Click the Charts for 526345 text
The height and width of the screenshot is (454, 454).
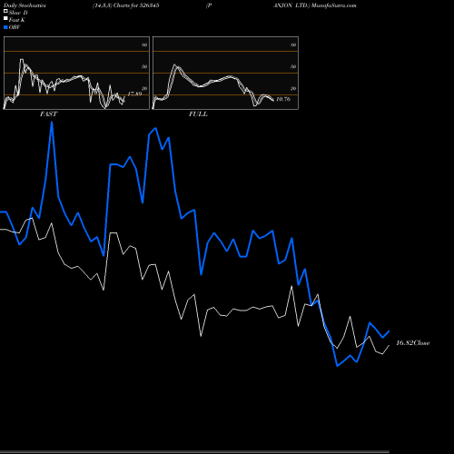pyautogui.click(x=136, y=5)
